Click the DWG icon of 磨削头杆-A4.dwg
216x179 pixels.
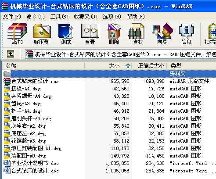[x=7, y=118]
